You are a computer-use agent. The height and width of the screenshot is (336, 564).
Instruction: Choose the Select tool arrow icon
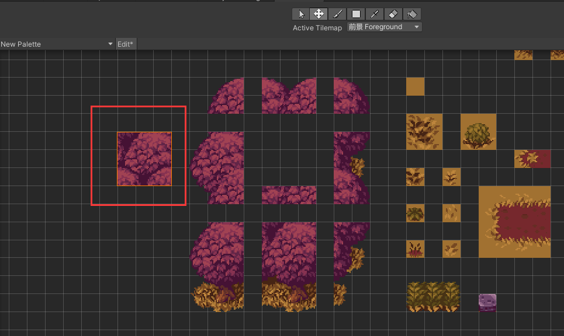(301, 14)
